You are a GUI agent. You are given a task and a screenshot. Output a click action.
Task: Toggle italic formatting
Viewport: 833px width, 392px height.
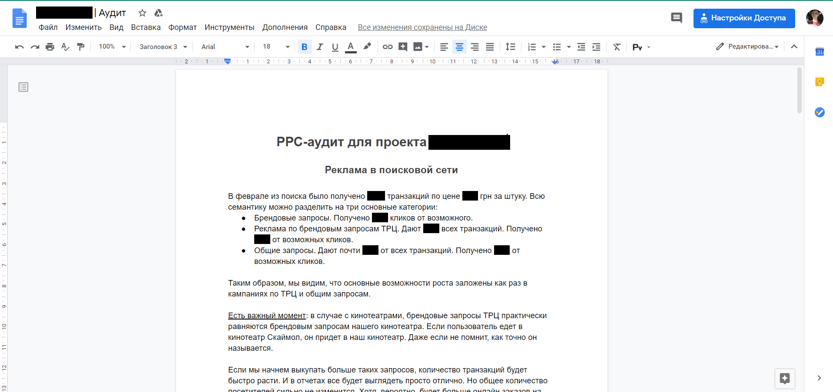coord(320,47)
